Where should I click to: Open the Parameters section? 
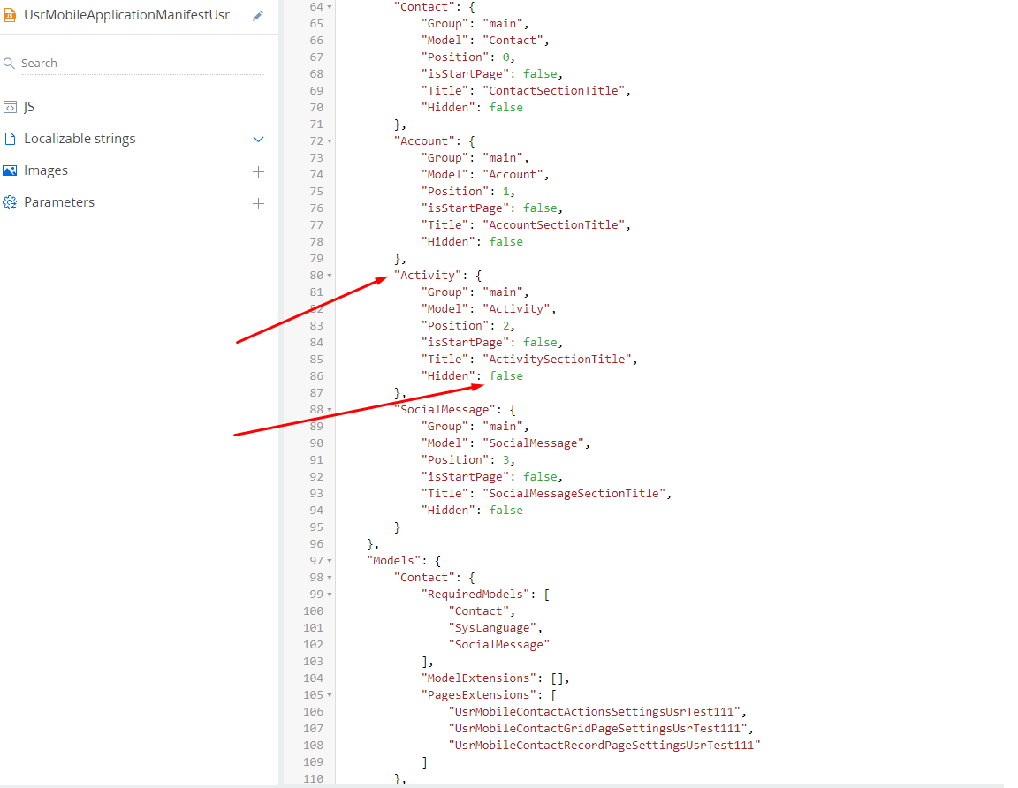(x=59, y=202)
